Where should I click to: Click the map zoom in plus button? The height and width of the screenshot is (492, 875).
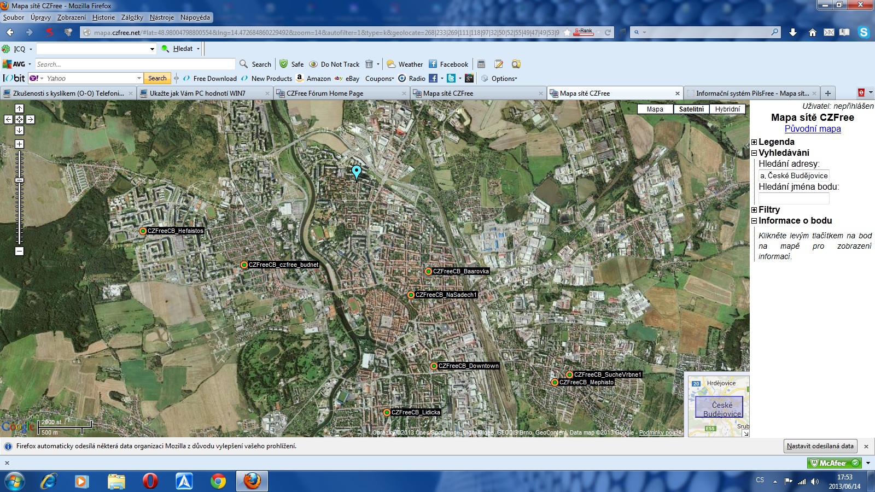(x=19, y=144)
